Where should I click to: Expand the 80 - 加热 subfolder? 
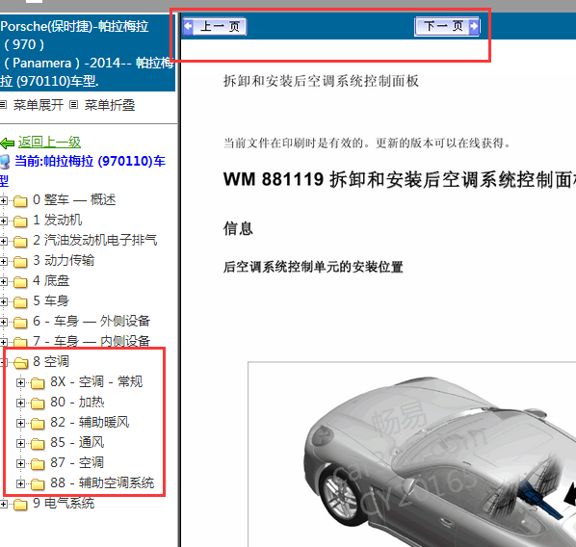pos(20,403)
